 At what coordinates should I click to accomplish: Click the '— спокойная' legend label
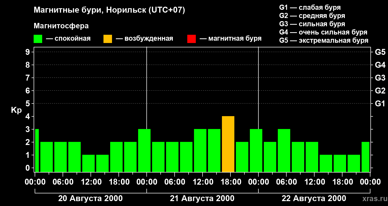click(x=68, y=39)
